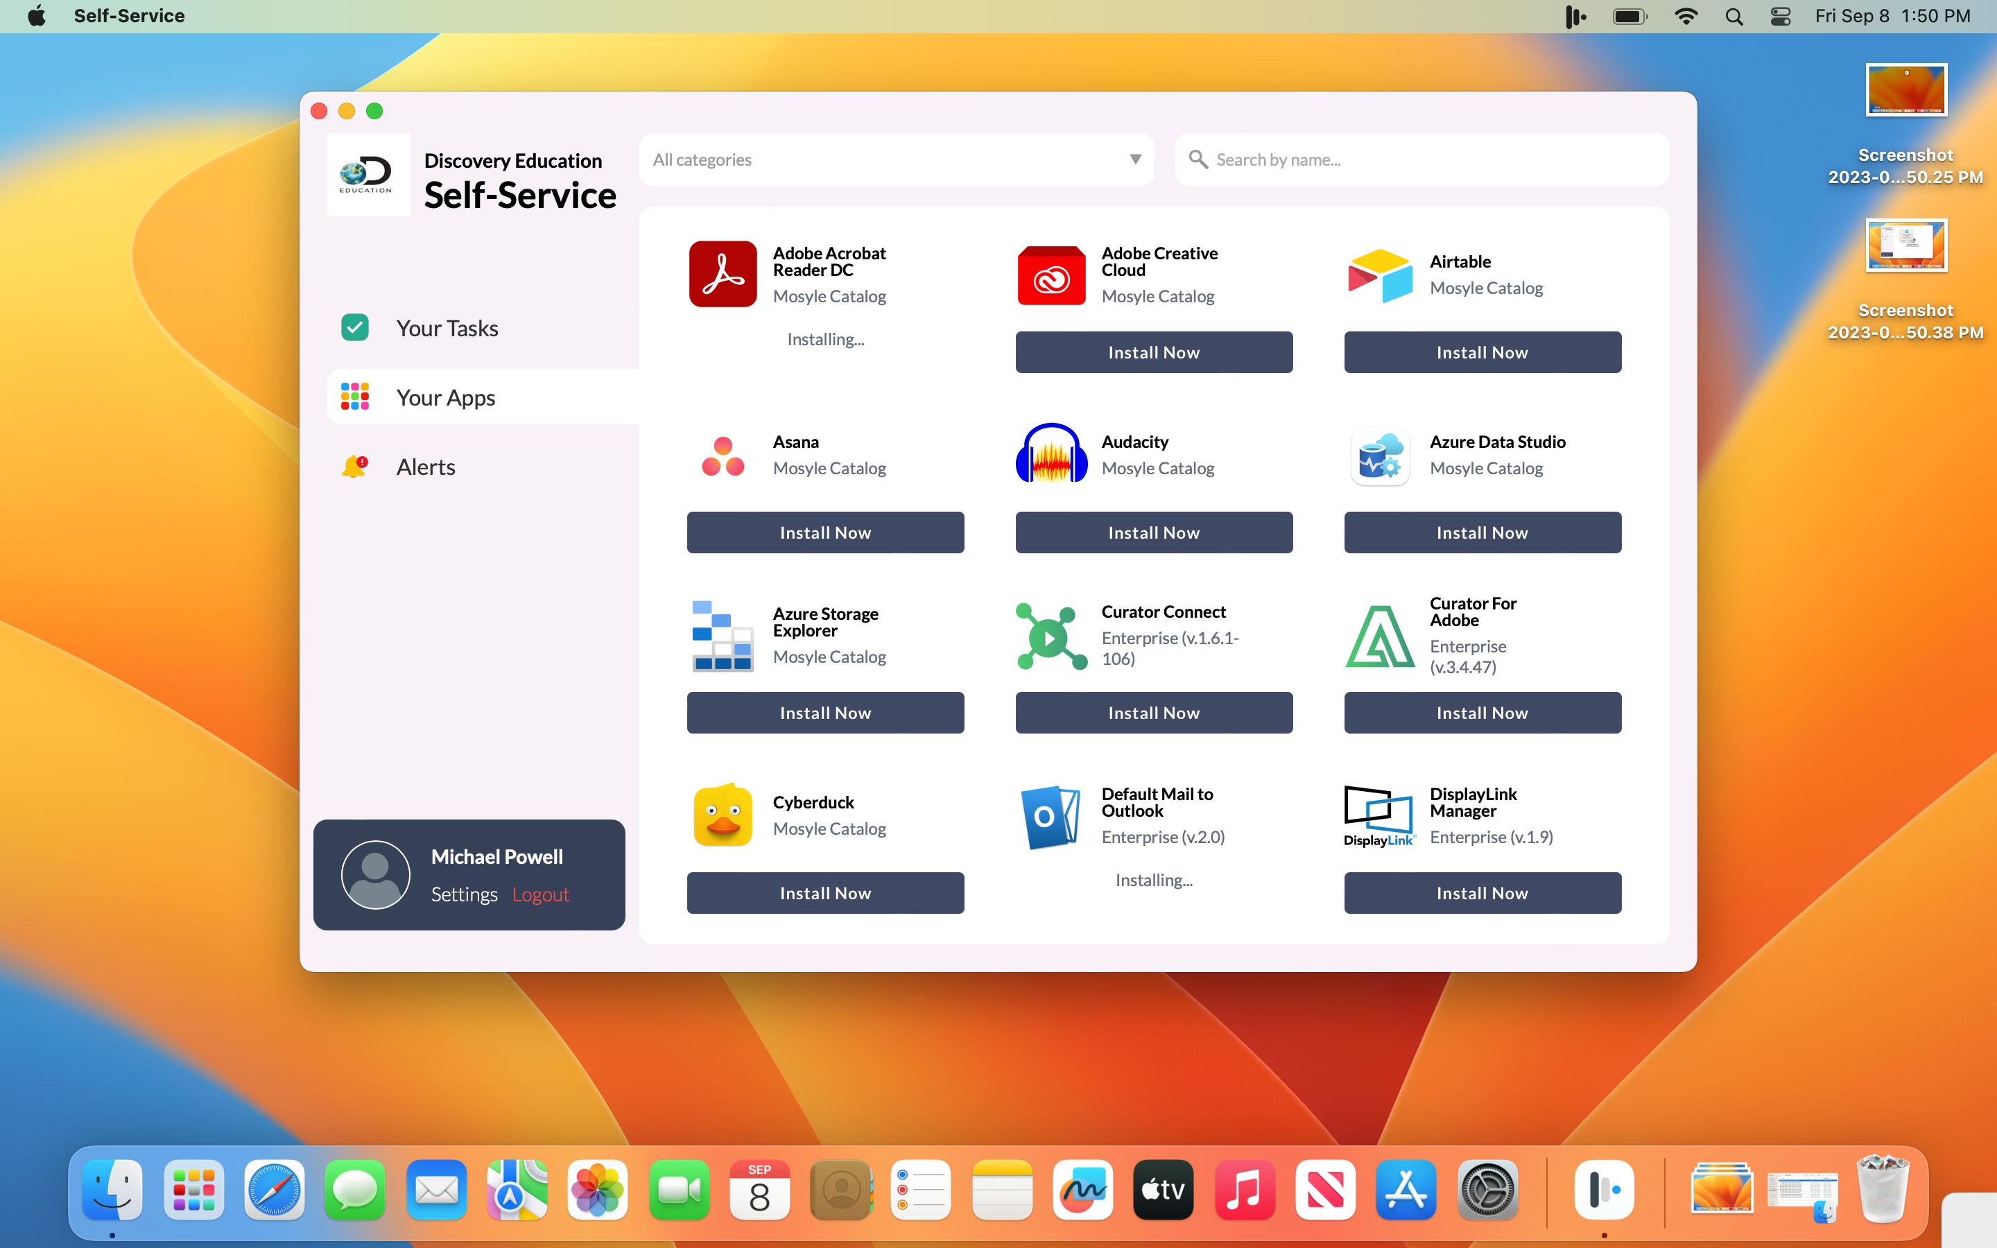
Task: Click the Michael Powell avatar icon
Action: 375,875
